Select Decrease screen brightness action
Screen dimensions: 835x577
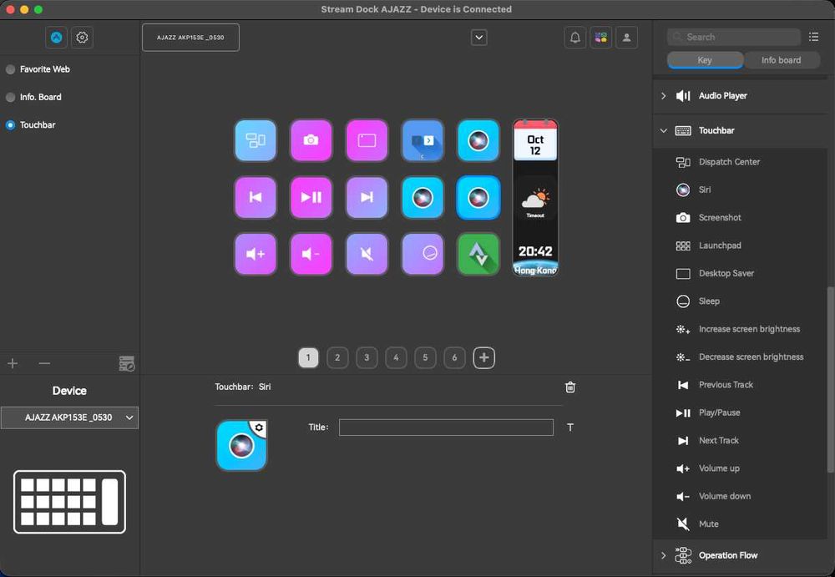click(740, 357)
